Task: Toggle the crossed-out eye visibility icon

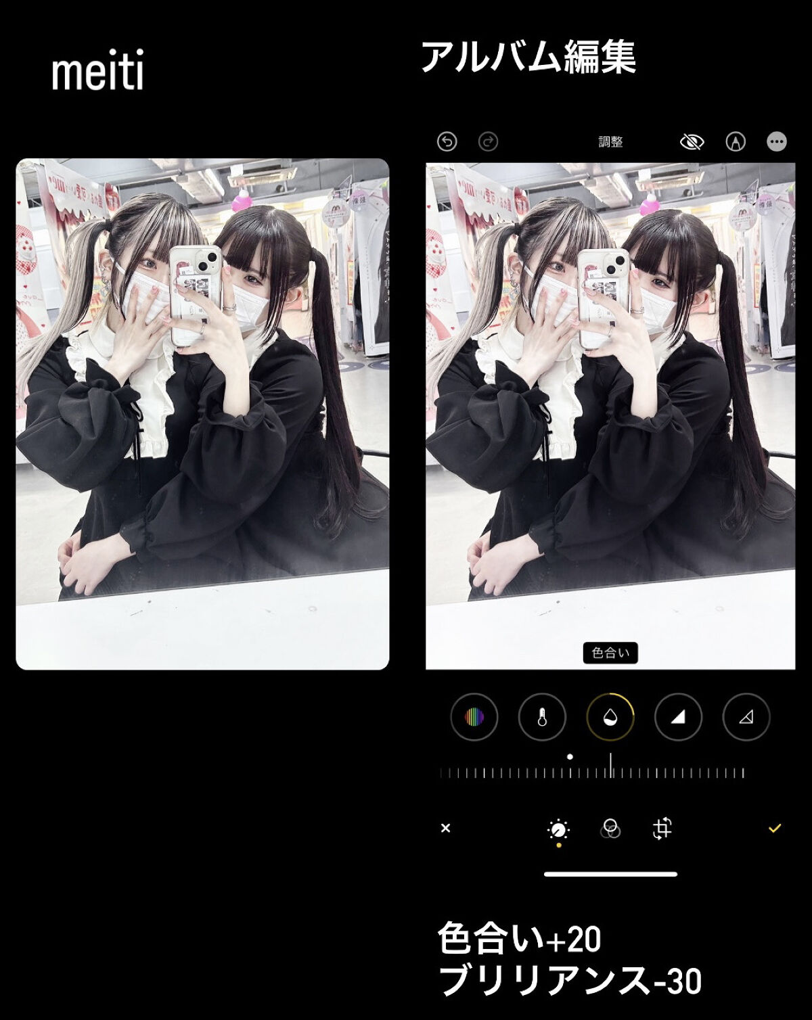Action: point(692,141)
